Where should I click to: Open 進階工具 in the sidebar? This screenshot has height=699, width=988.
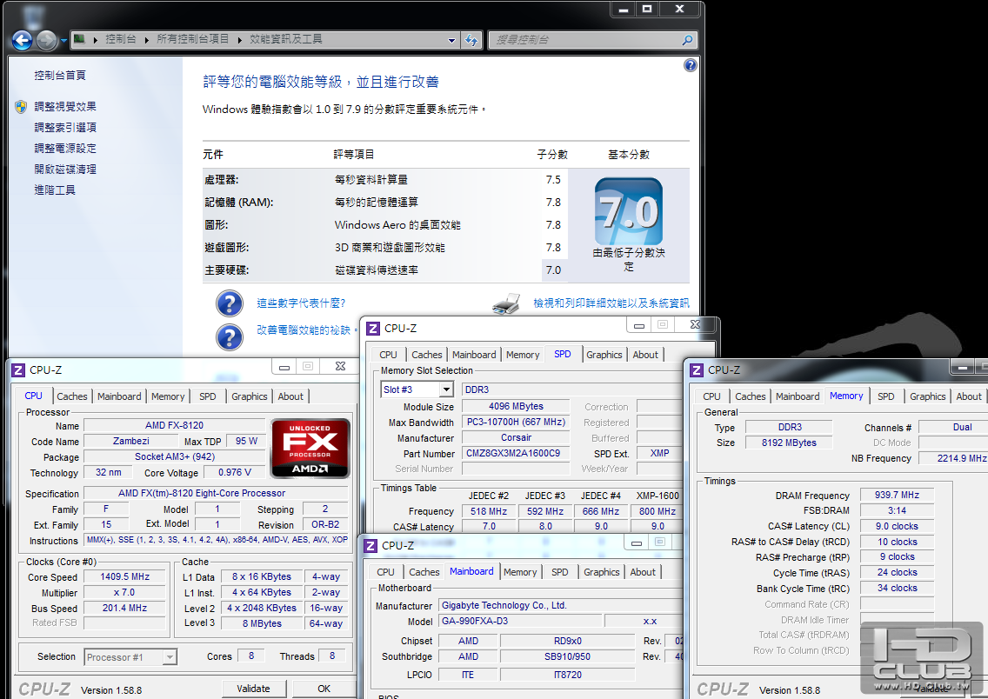click(x=55, y=190)
